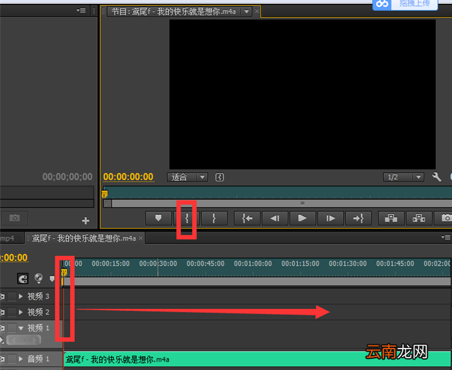Click the program monitor playhead marker
The width and height of the screenshot is (452, 370).
tap(105, 194)
